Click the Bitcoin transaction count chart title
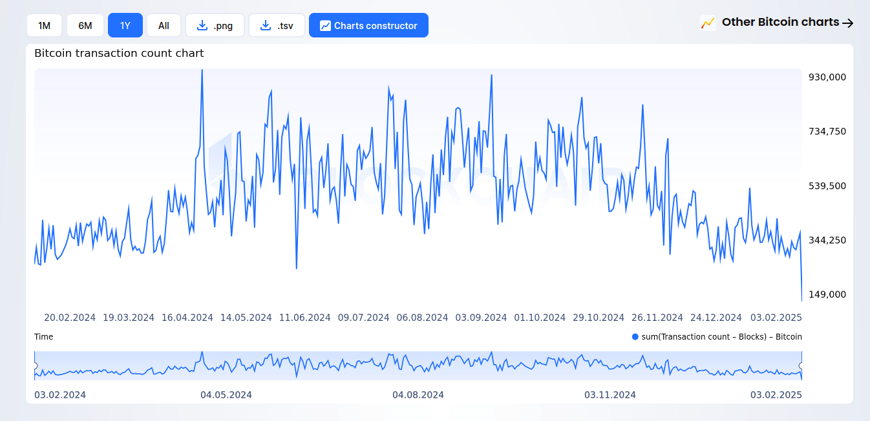The image size is (870, 421). [119, 54]
